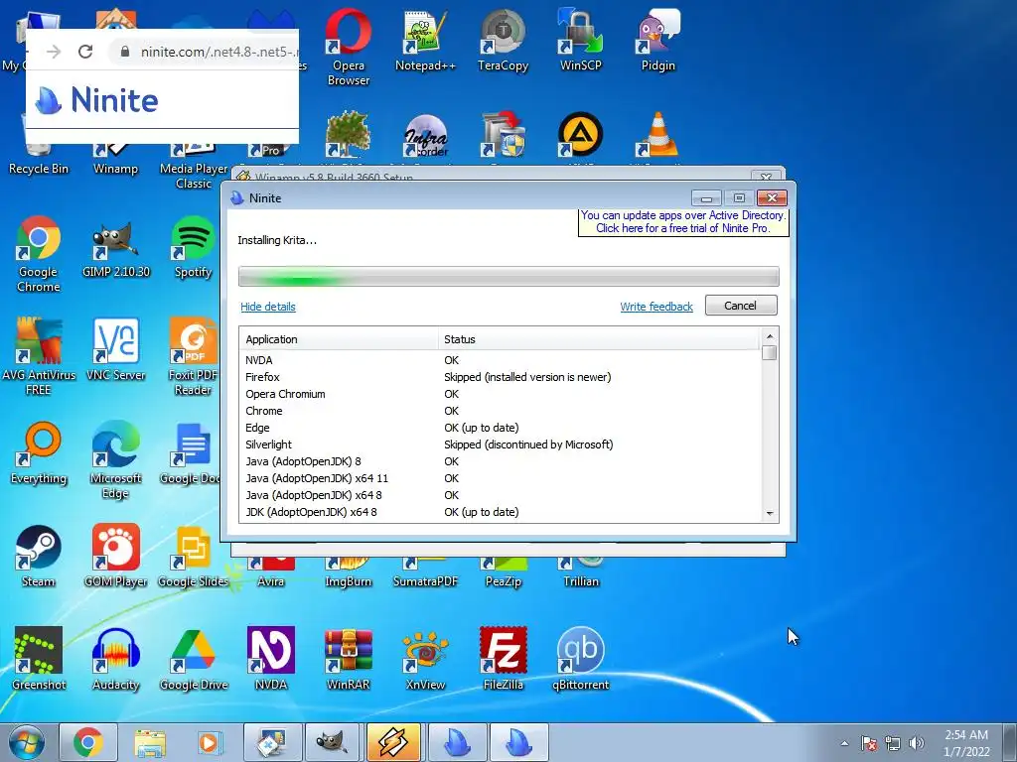Launch NVDA screen reader icon
Screen dimensions: 1017x762
tap(270, 659)
